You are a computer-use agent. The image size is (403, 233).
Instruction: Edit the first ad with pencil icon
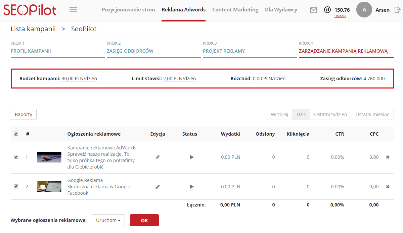tap(158, 157)
